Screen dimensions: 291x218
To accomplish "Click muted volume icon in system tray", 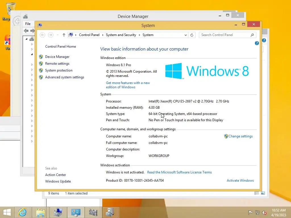I will pyautogui.click(x=264, y=212).
